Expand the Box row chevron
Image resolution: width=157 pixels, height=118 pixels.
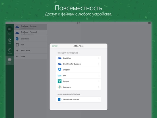click(99, 76)
